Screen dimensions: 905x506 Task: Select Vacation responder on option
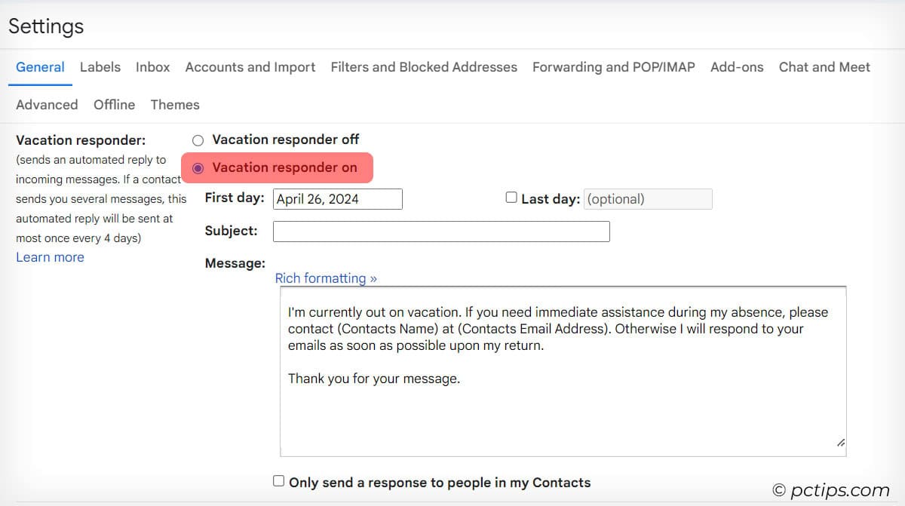[x=198, y=168]
